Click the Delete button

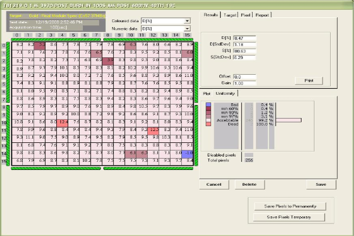click(x=249, y=185)
